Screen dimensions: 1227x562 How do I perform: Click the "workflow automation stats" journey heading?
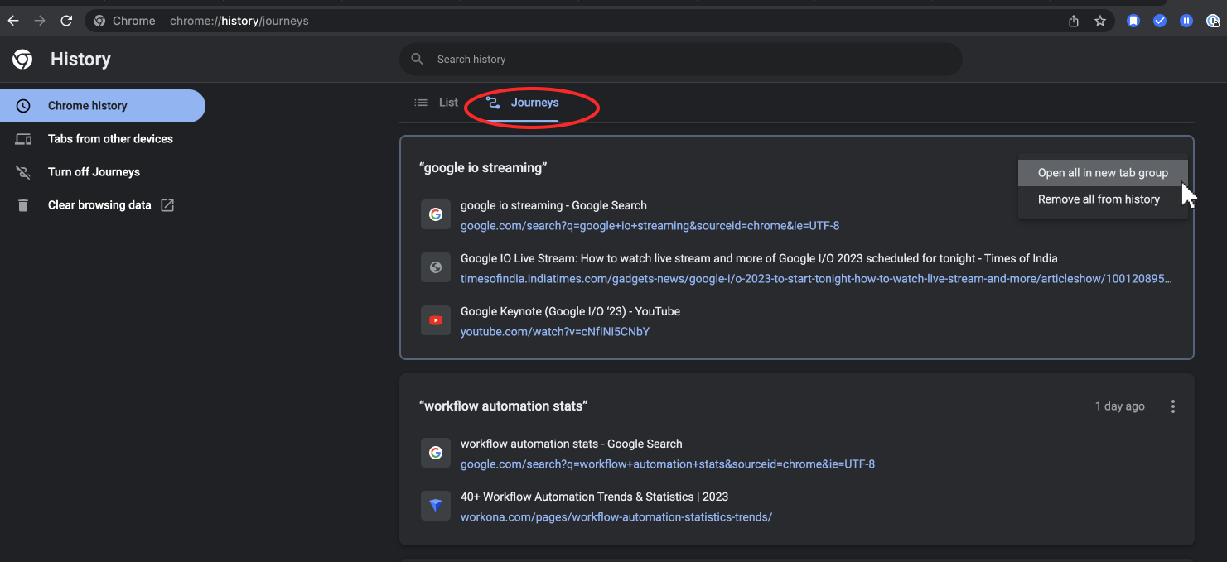click(x=504, y=406)
